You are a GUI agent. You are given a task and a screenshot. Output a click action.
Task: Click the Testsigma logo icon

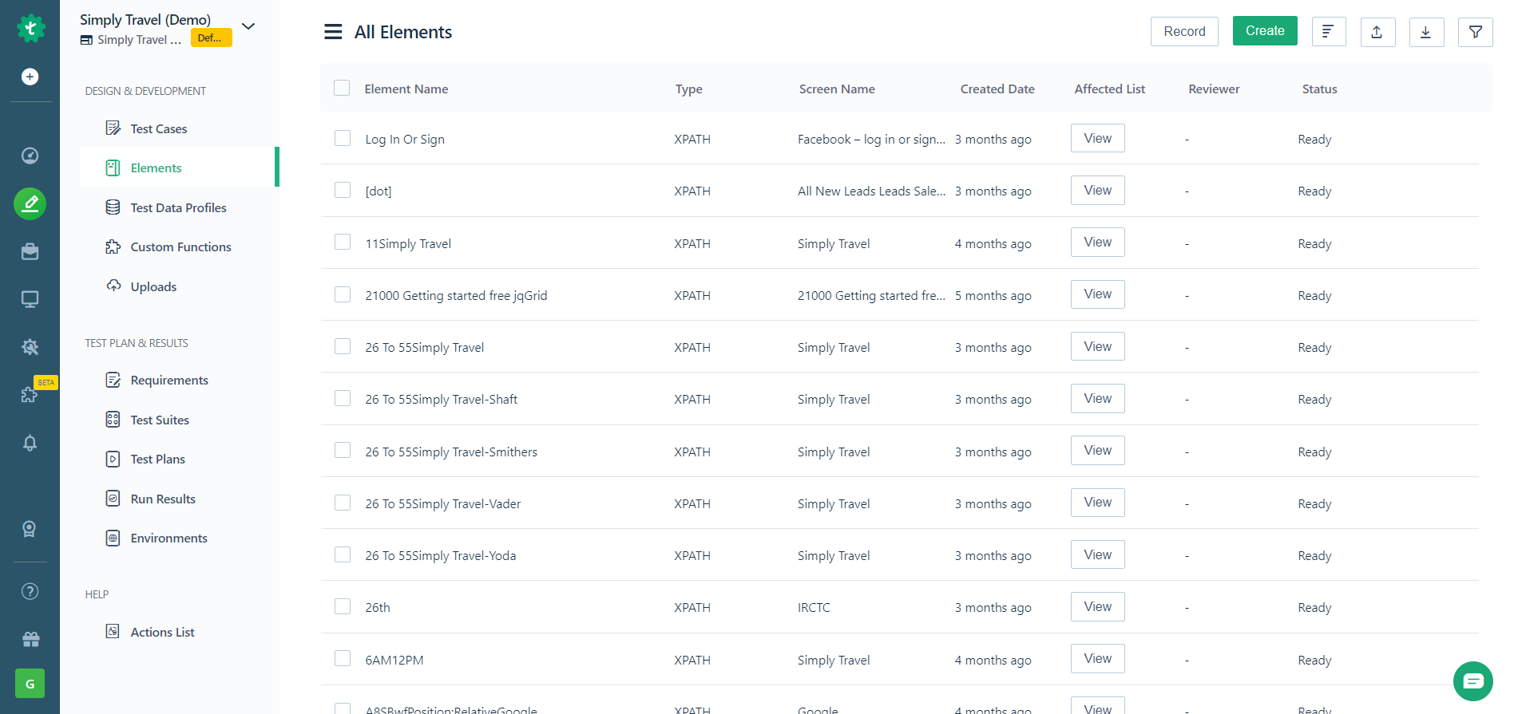[x=30, y=29]
